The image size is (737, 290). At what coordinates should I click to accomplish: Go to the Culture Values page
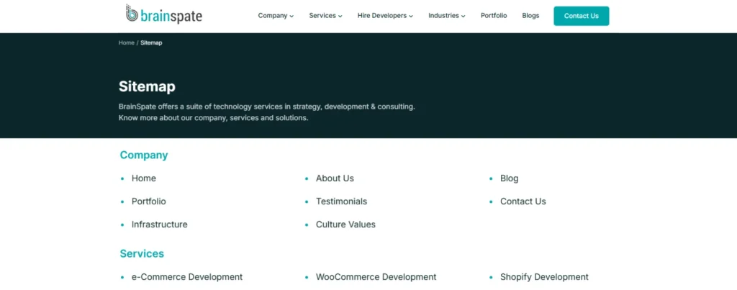[x=345, y=225]
